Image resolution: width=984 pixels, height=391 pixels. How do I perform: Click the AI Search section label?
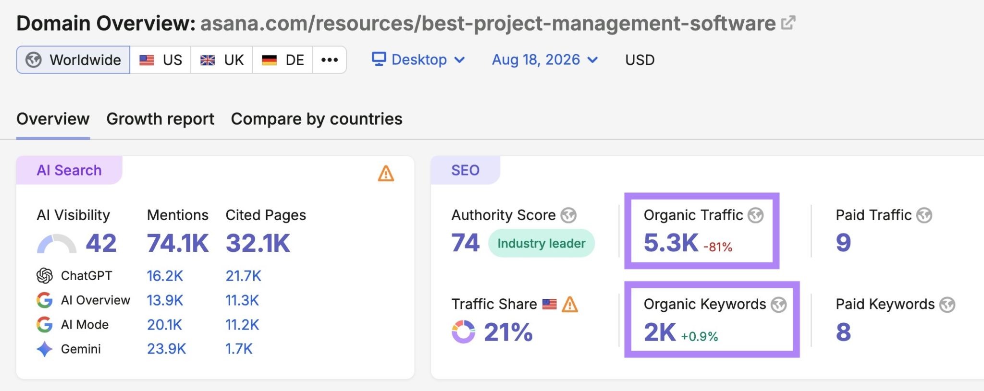point(69,170)
